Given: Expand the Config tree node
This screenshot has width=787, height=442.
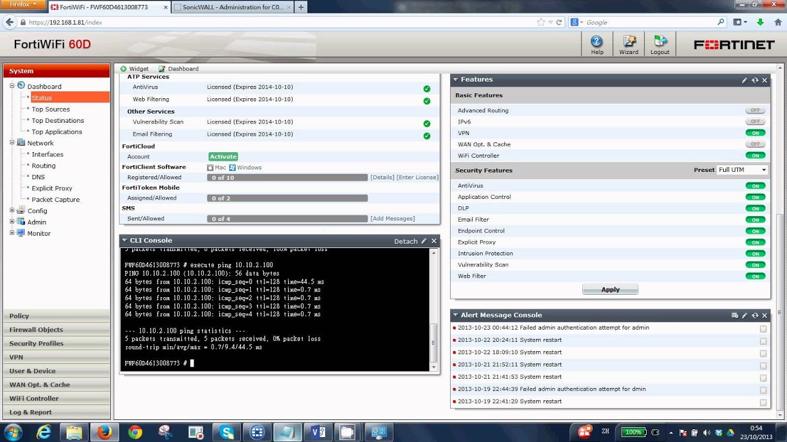Looking at the screenshot, I should click(x=12, y=211).
